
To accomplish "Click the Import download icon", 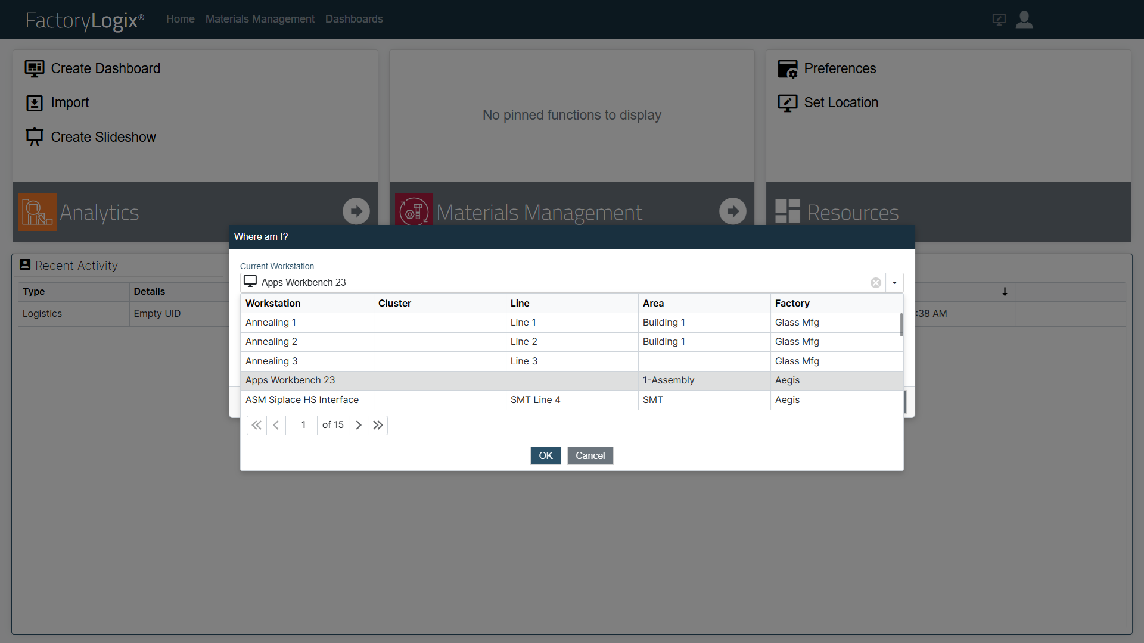I will (34, 103).
